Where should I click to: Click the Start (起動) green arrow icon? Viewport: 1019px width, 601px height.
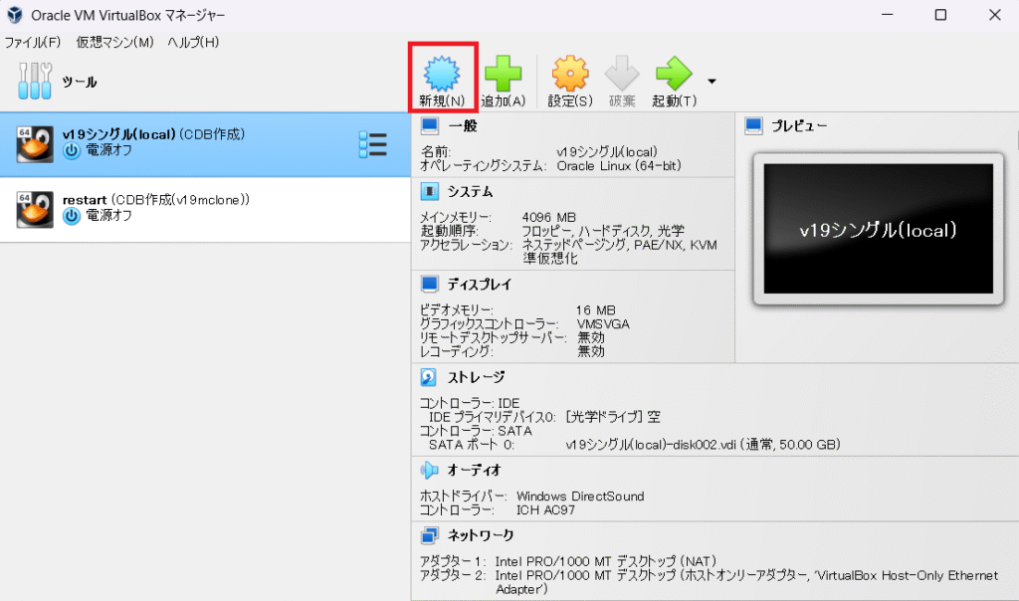[674, 74]
